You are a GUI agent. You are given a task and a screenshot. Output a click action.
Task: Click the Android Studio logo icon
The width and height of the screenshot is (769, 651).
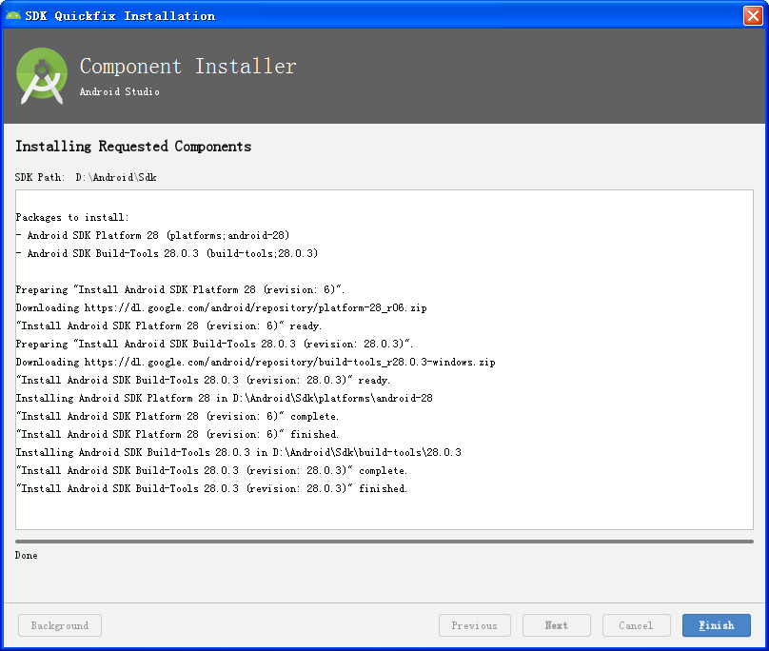[x=42, y=76]
